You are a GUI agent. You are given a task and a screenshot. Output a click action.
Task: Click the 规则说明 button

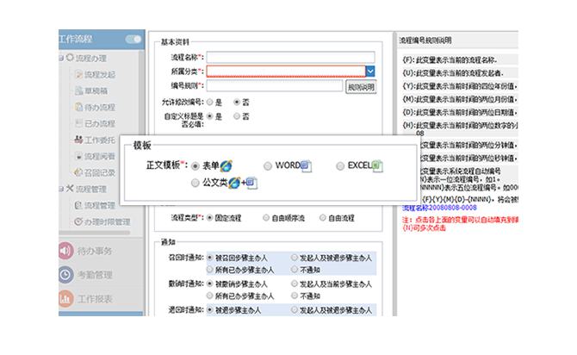click(361, 86)
